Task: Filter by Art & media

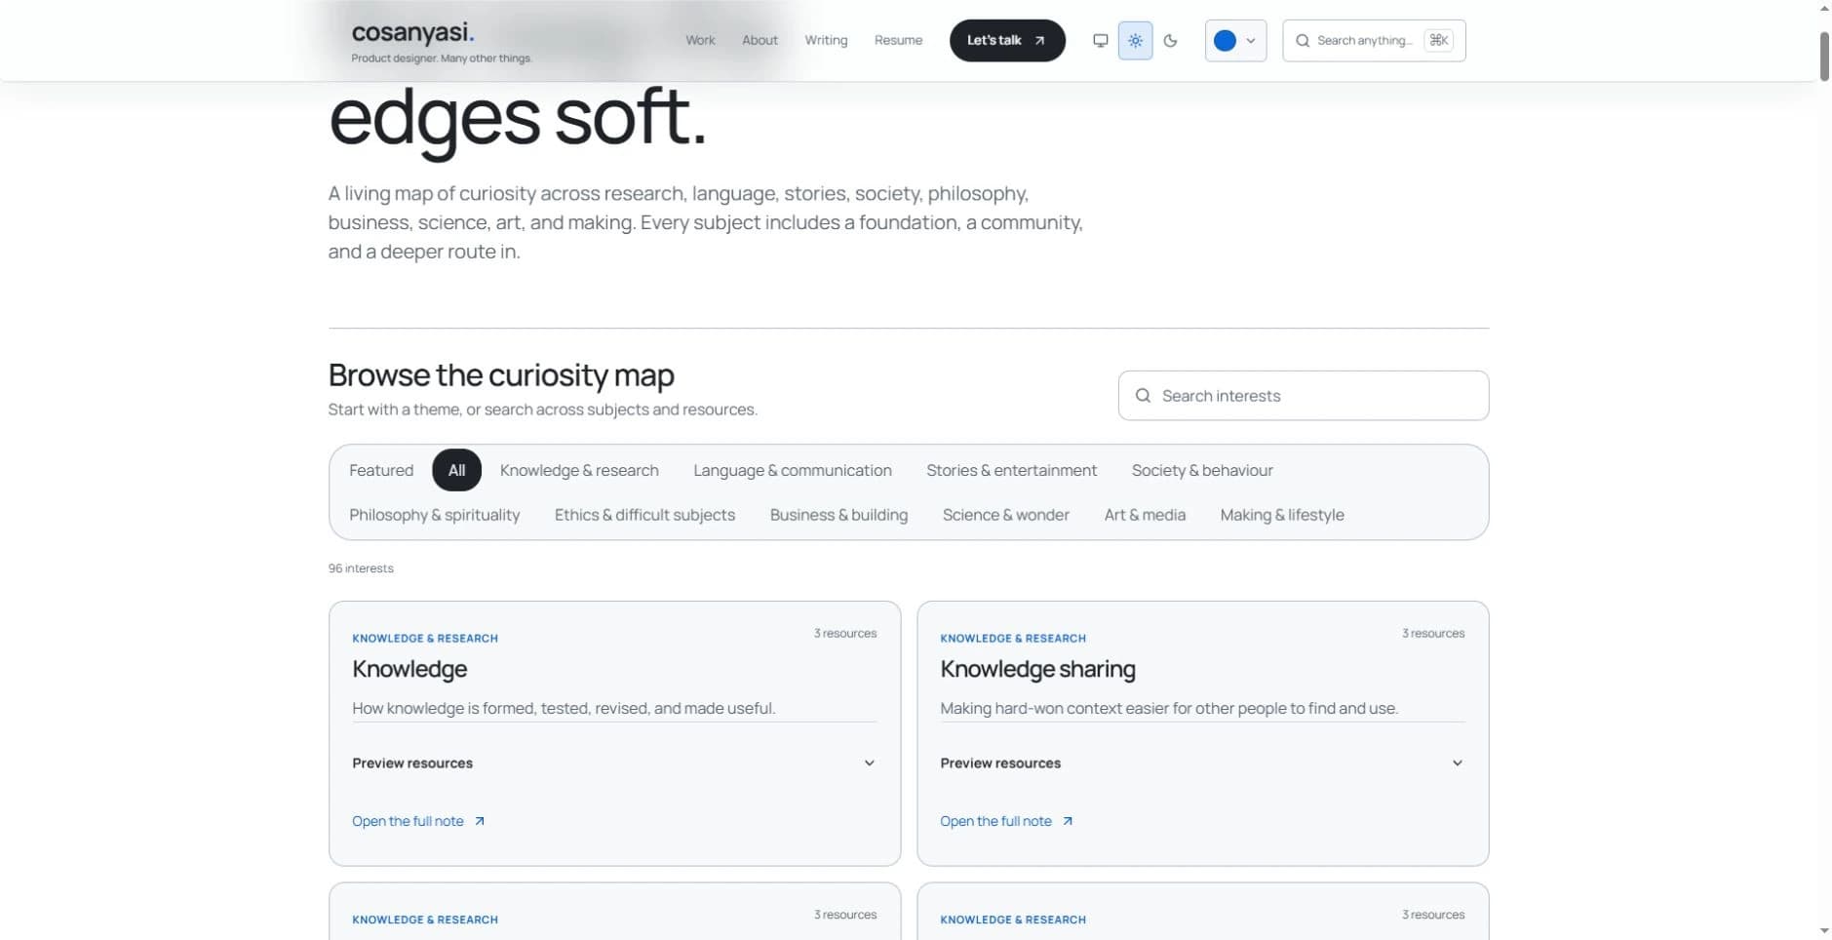Action: (1145, 515)
